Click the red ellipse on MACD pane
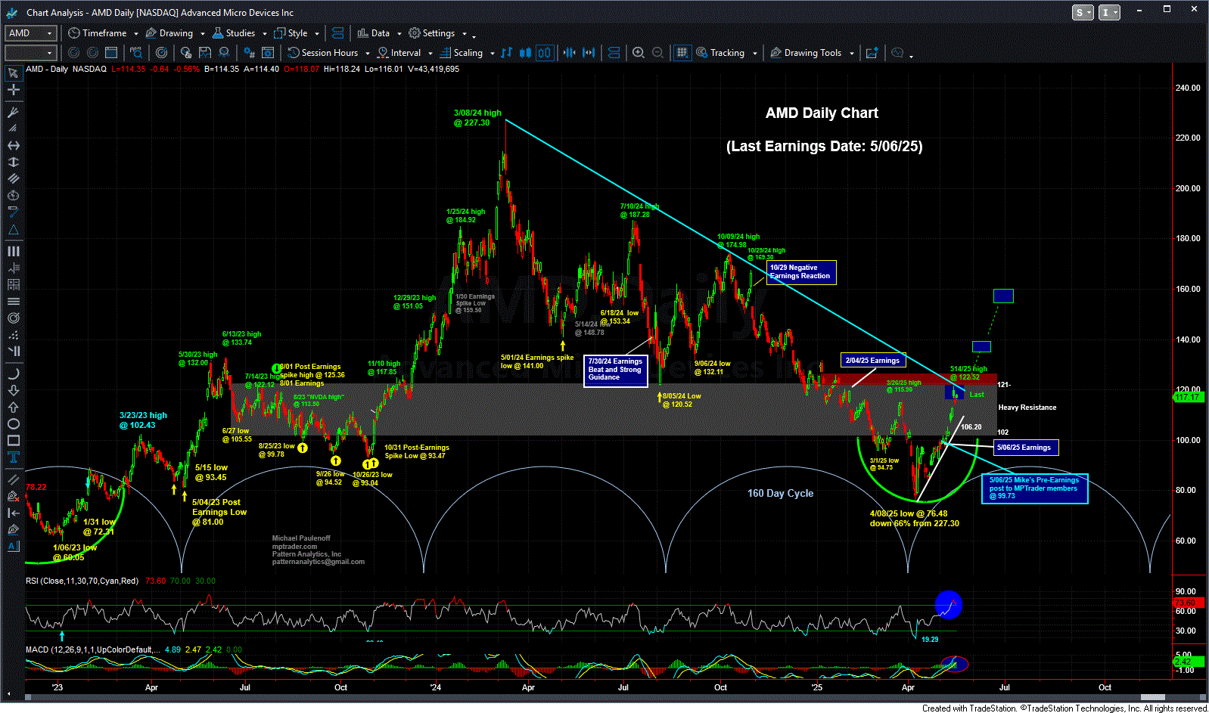 point(956,665)
